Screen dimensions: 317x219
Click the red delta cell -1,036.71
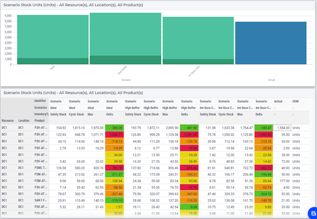(114, 134)
